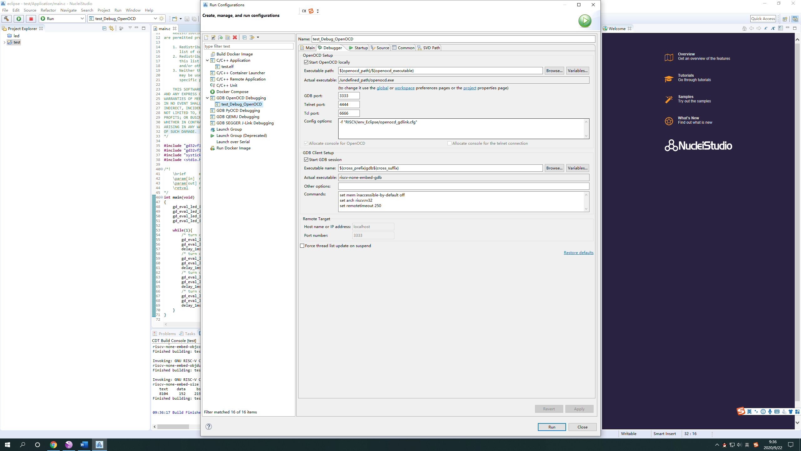Collapse the C/C++ Application tree node
This screenshot has height=451, width=801.
coord(207,60)
